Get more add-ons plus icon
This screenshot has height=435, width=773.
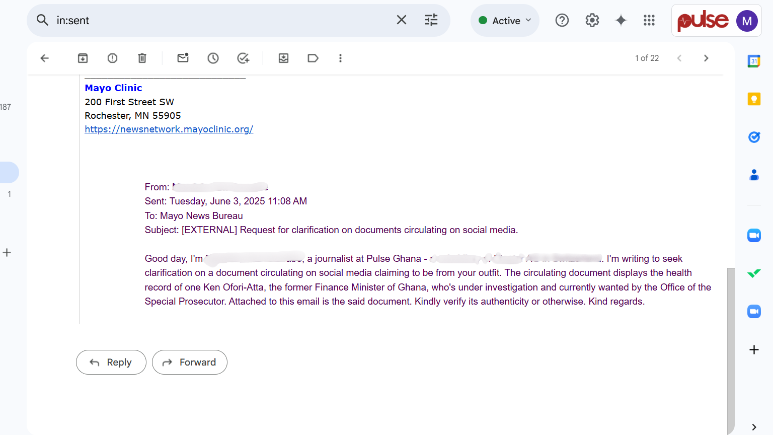pyautogui.click(x=754, y=349)
